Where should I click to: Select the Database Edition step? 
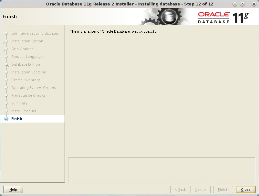click(x=26, y=64)
